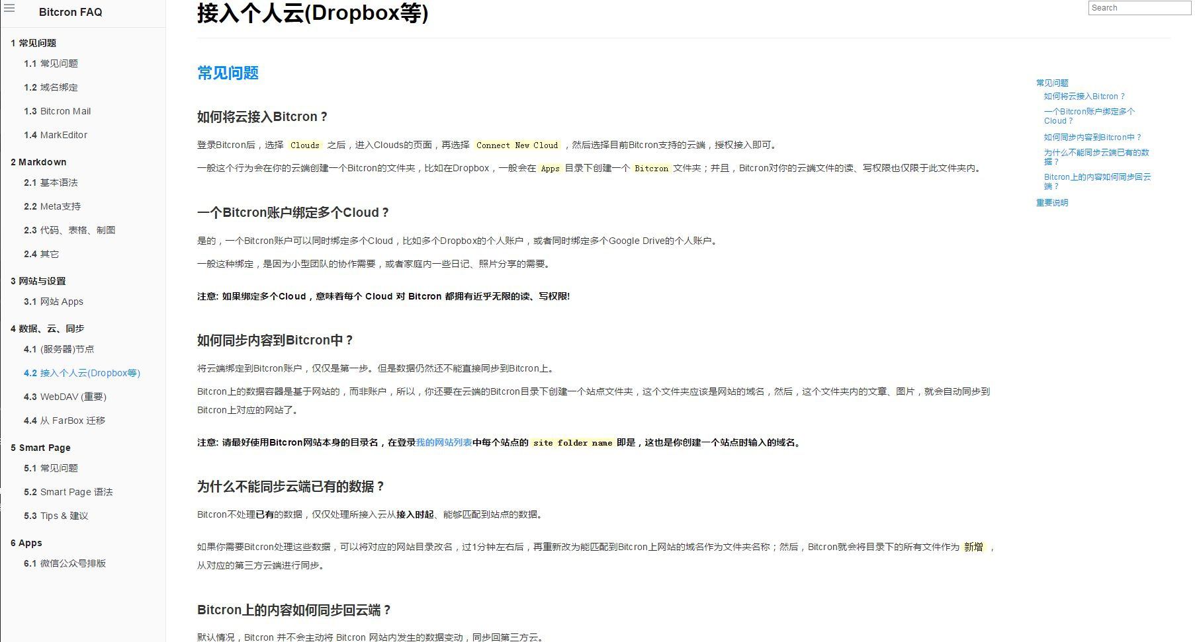Jump to outline link Bitcron上的内容如何同步回云端？

(1097, 182)
